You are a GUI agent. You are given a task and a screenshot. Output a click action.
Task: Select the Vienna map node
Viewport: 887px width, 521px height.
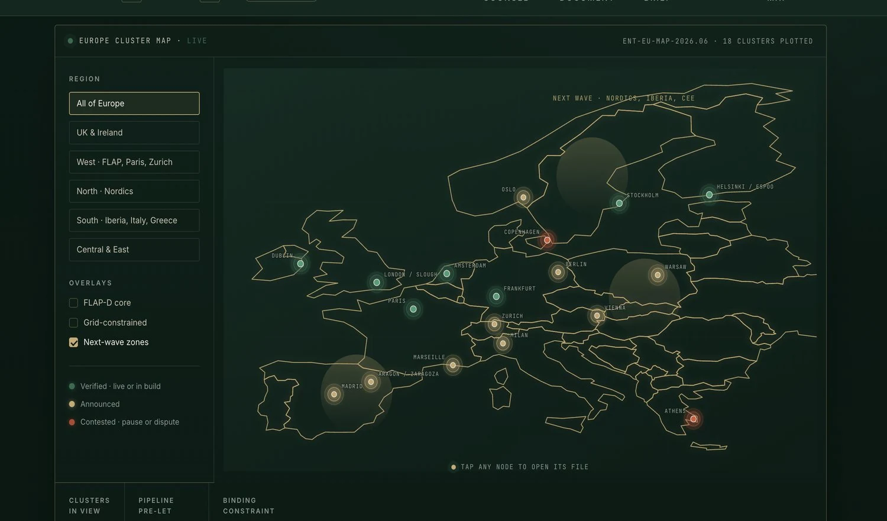click(597, 316)
